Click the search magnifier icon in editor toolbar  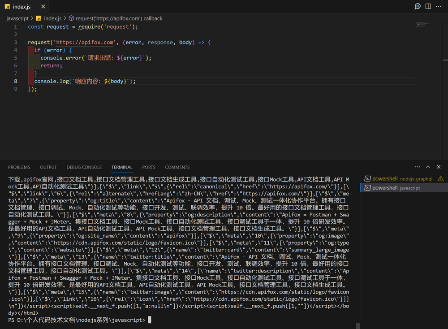pos(418,6)
